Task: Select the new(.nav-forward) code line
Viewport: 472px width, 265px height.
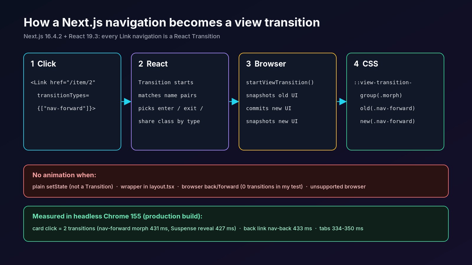Action: click(388, 121)
